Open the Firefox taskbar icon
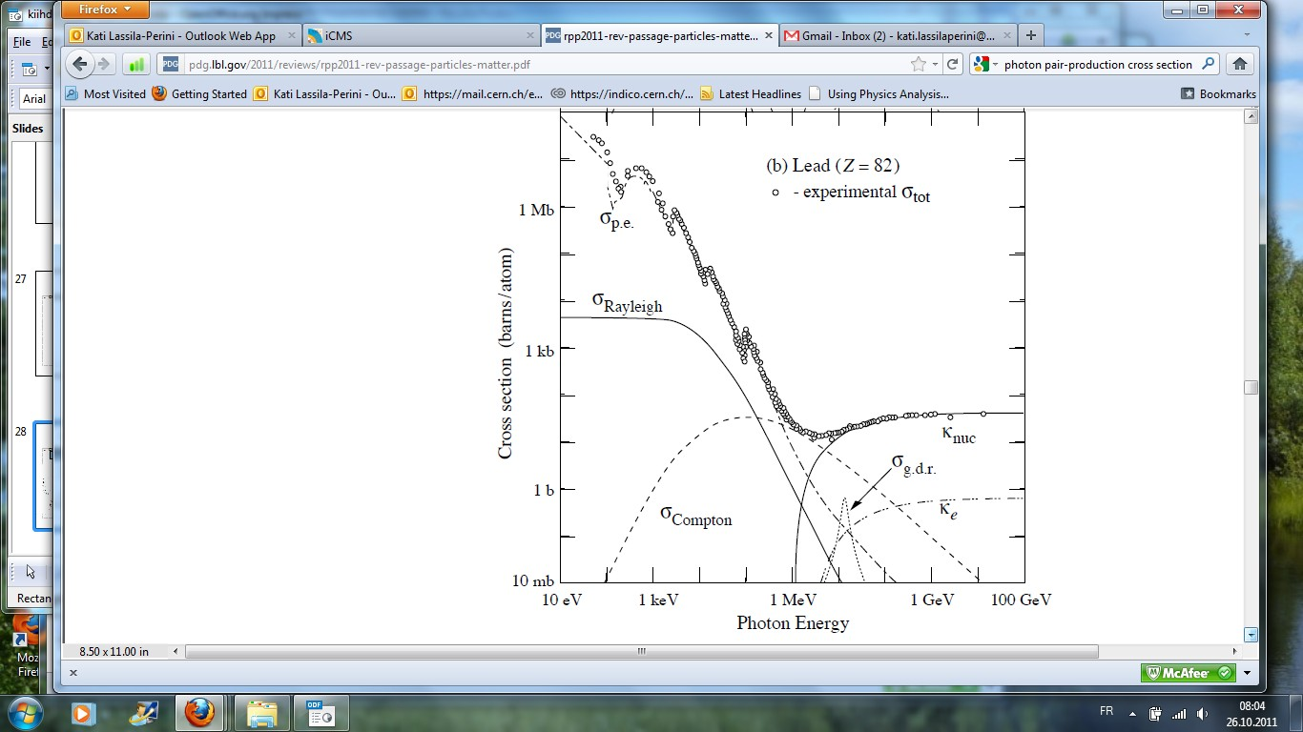1303x732 pixels. click(198, 712)
